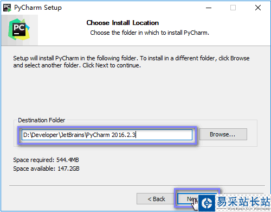
Task: Click the Chinese watermark text 易采站长站
Action: click(243, 202)
